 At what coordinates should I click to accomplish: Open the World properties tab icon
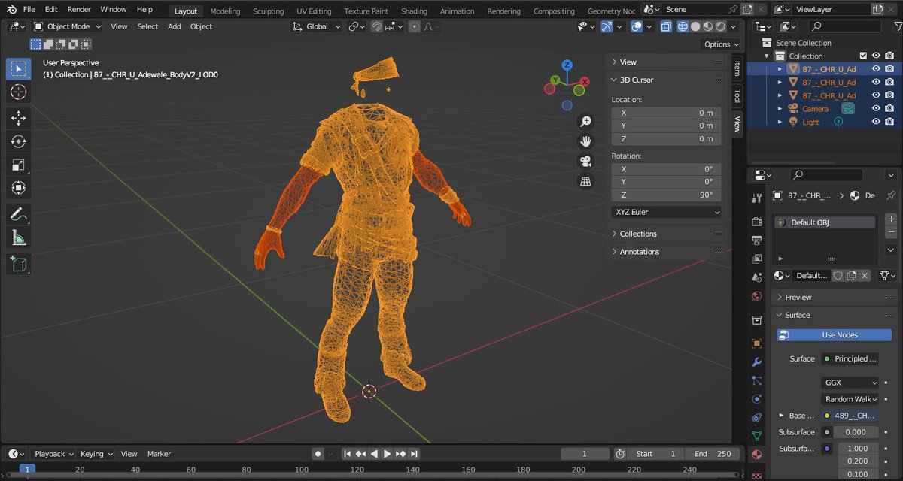pos(757,297)
